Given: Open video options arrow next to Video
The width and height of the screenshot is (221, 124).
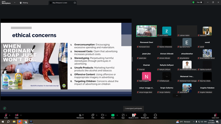Looking at the screenshot, I should (x=21, y=115).
